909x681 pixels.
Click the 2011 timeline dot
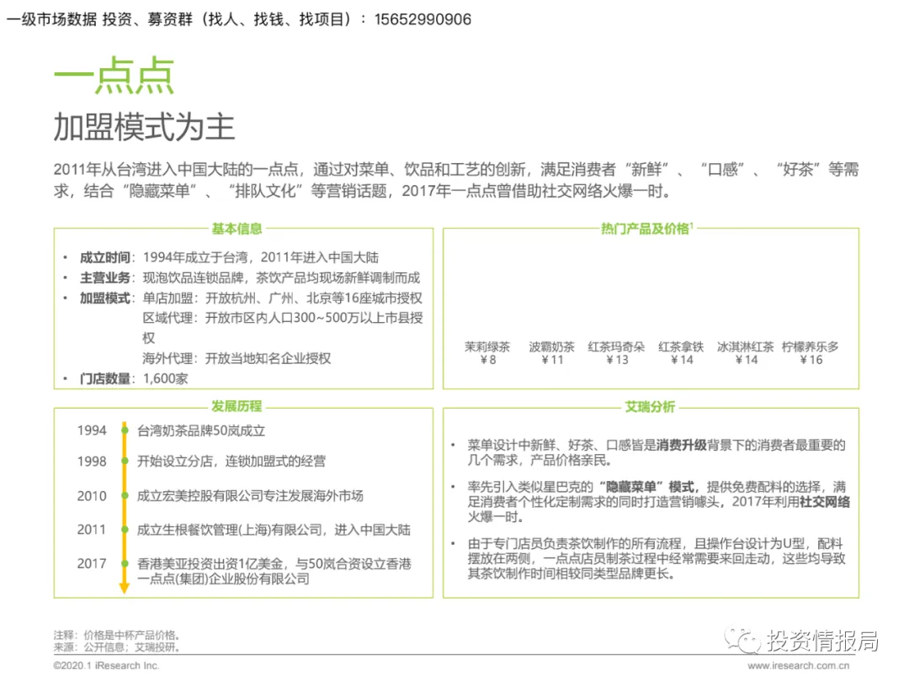click(x=124, y=530)
